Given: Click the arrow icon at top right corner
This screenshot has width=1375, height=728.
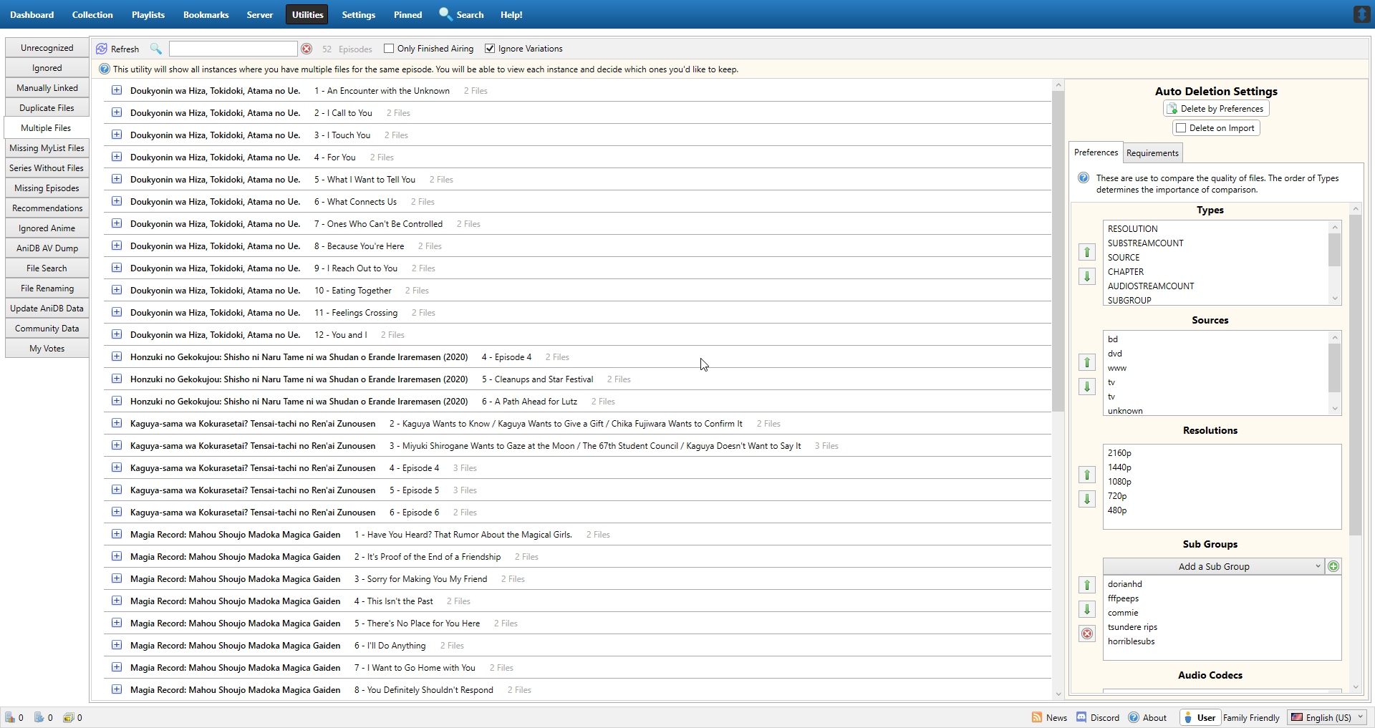Looking at the screenshot, I should pyautogui.click(x=1361, y=14).
